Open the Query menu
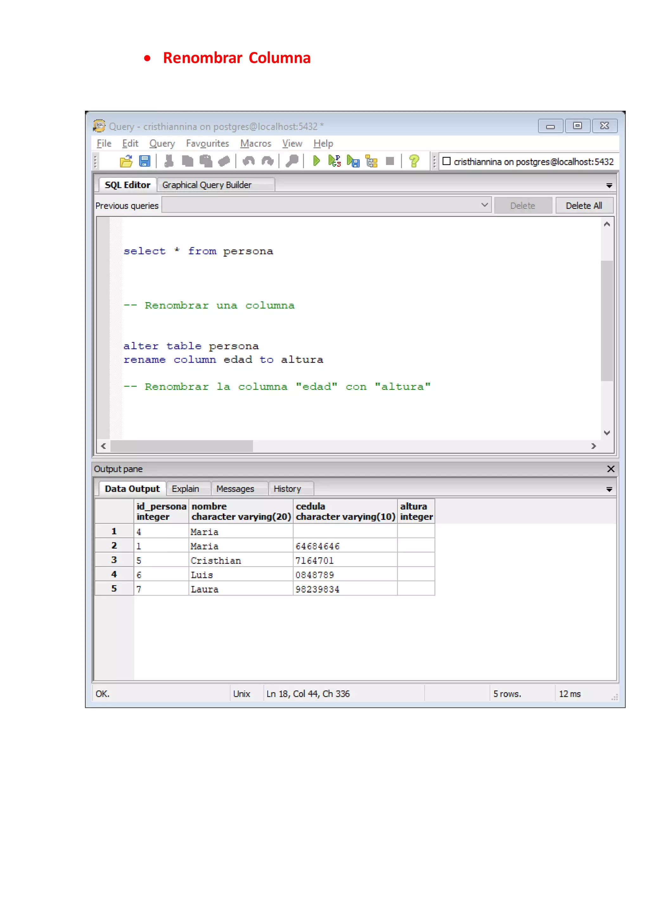The image size is (649, 919). [x=162, y=143]
